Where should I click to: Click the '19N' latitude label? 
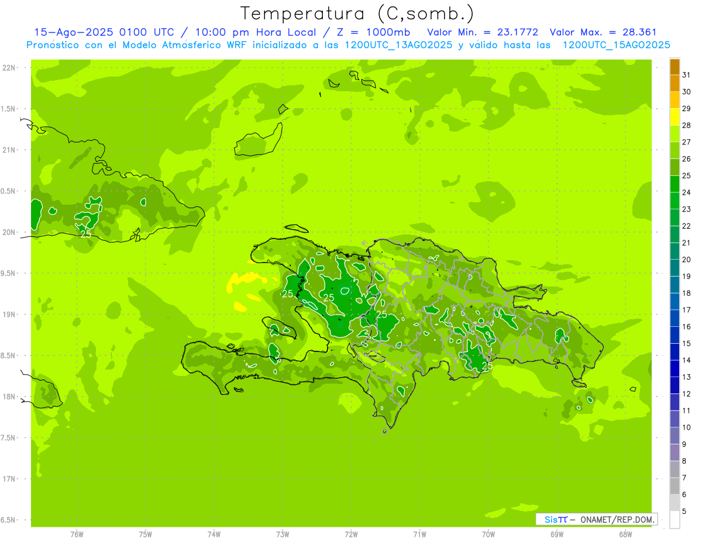tap(9, 314)
